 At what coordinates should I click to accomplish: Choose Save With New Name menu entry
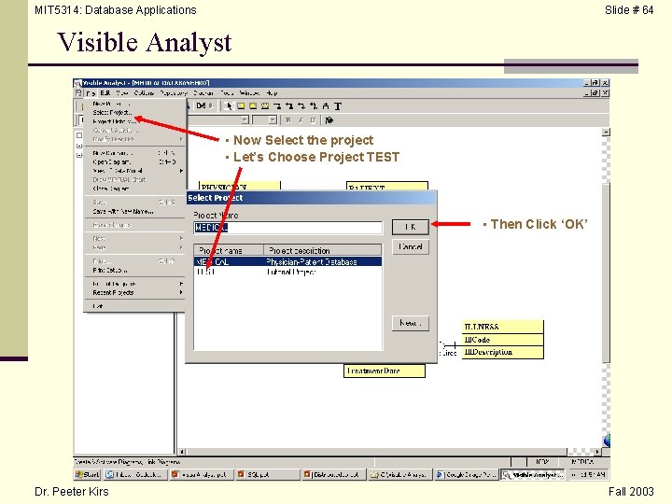(x=135, y=211)
